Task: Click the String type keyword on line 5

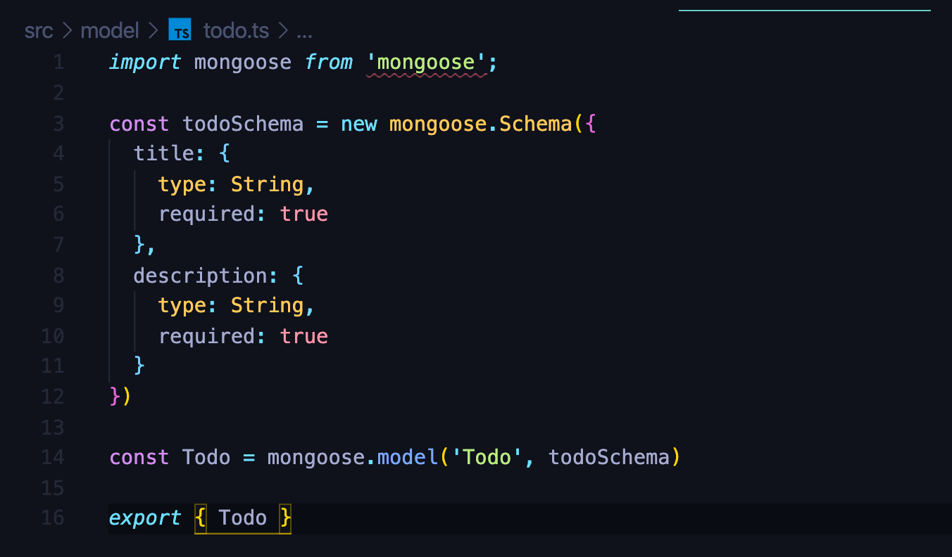Action: (268, 184)
